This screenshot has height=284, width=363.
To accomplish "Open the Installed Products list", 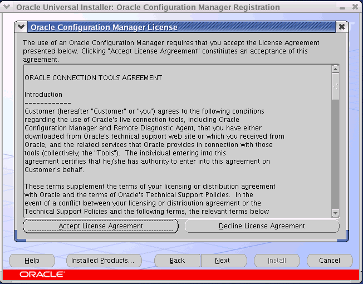I will pos(104,261).
